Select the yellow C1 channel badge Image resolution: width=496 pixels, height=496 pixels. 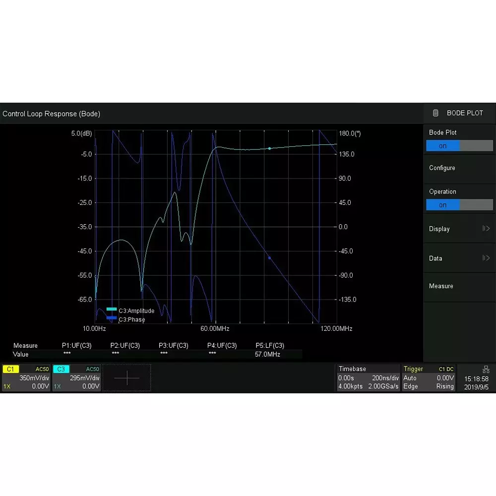point(11,369)
